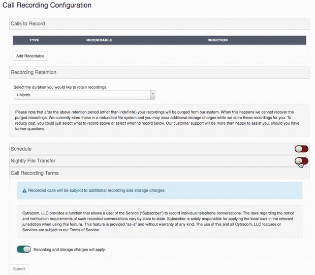This screenshot has height=275, width=315.
Task: Enable the Nightly File Transfer toggle
Action: click(x=301, y=161)
